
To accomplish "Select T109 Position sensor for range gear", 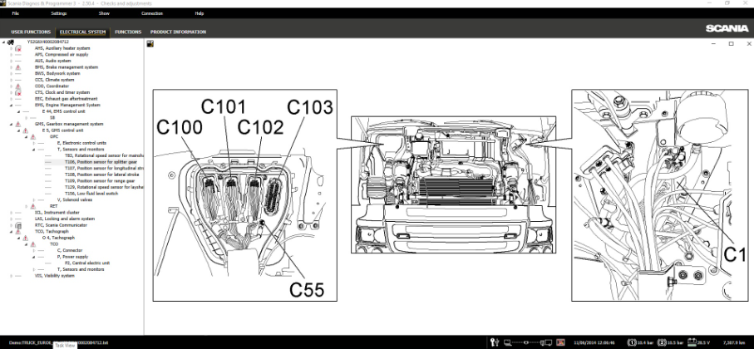I will pos(99,181).
